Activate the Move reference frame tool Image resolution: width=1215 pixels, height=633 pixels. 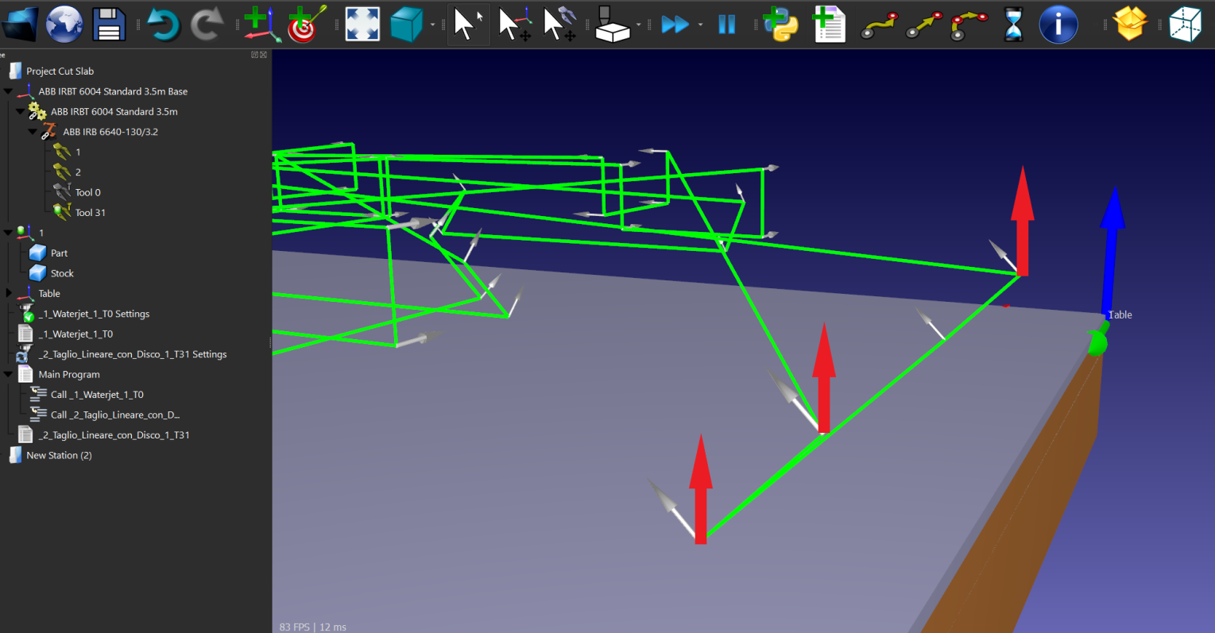513,24
